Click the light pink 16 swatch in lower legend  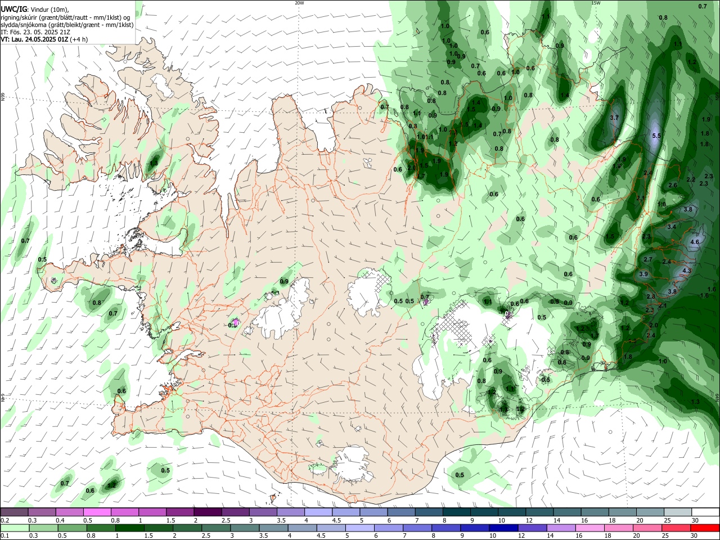589,528
